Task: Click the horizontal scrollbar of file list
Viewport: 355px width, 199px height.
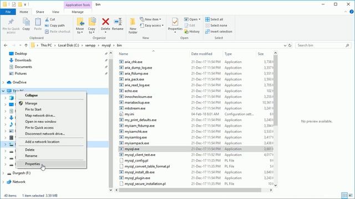Action: [x=190, y=190]
